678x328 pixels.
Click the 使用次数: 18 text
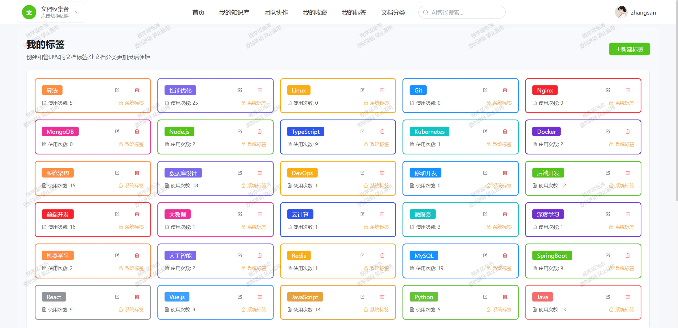[184, 185]
